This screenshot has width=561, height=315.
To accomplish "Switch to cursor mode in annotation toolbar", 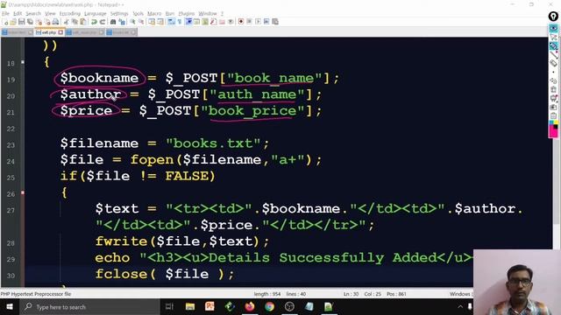I will (x=553, y=37).
